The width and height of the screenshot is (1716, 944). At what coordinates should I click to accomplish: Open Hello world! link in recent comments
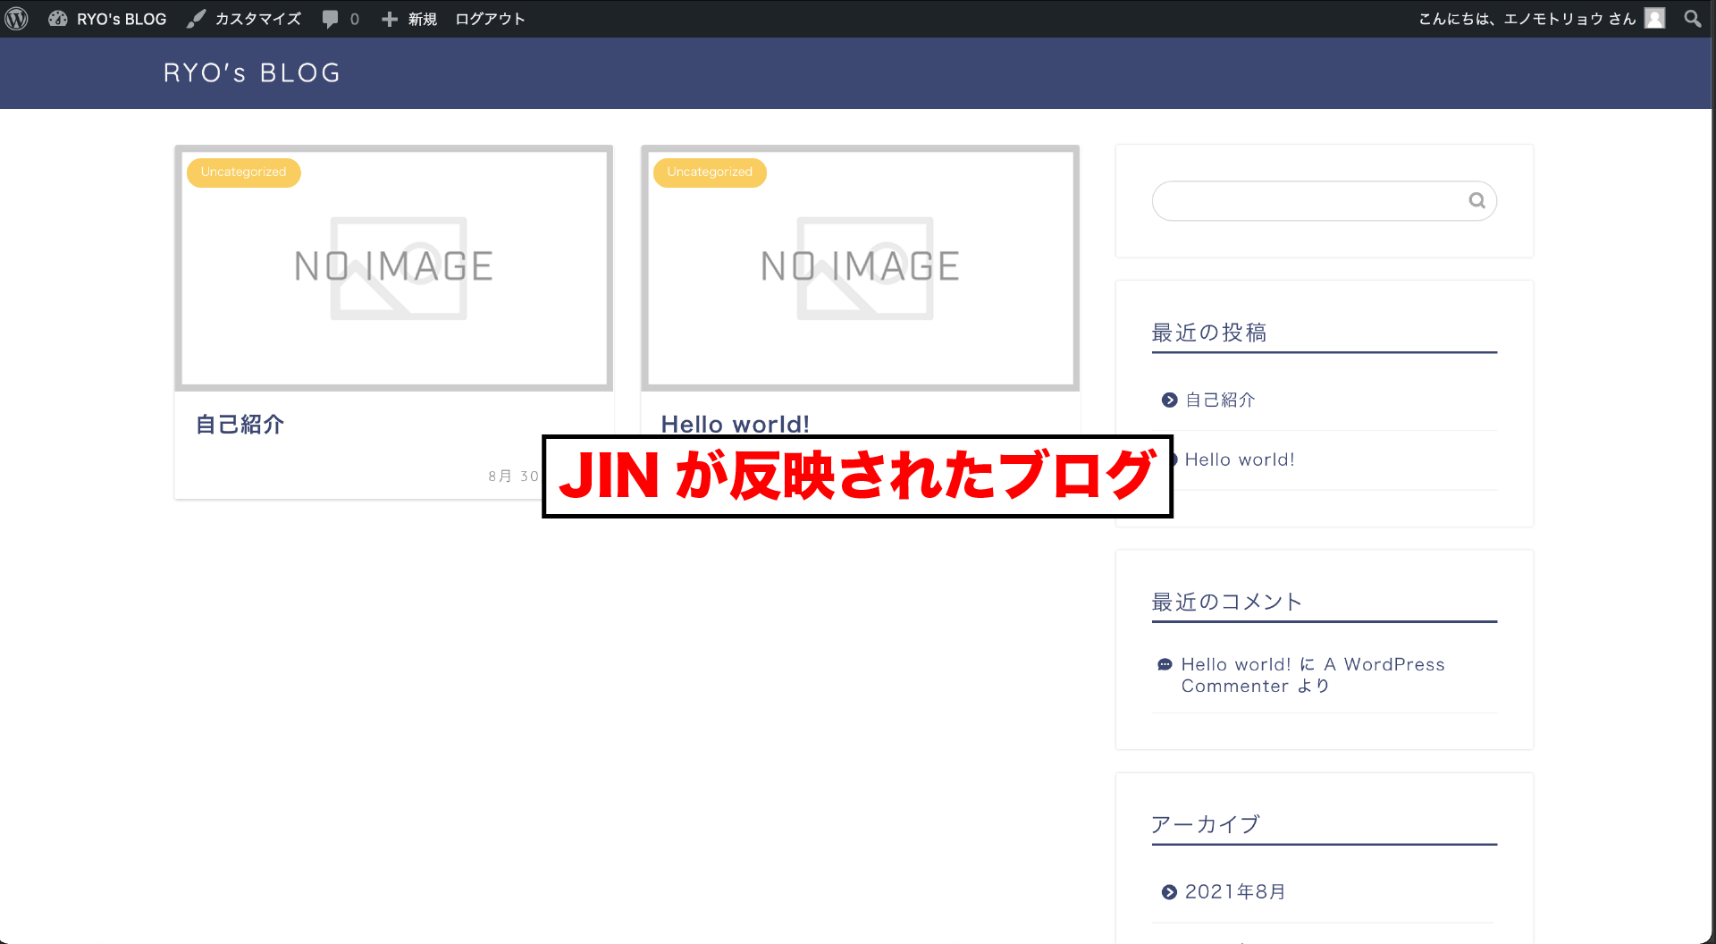click(1236, 664)
